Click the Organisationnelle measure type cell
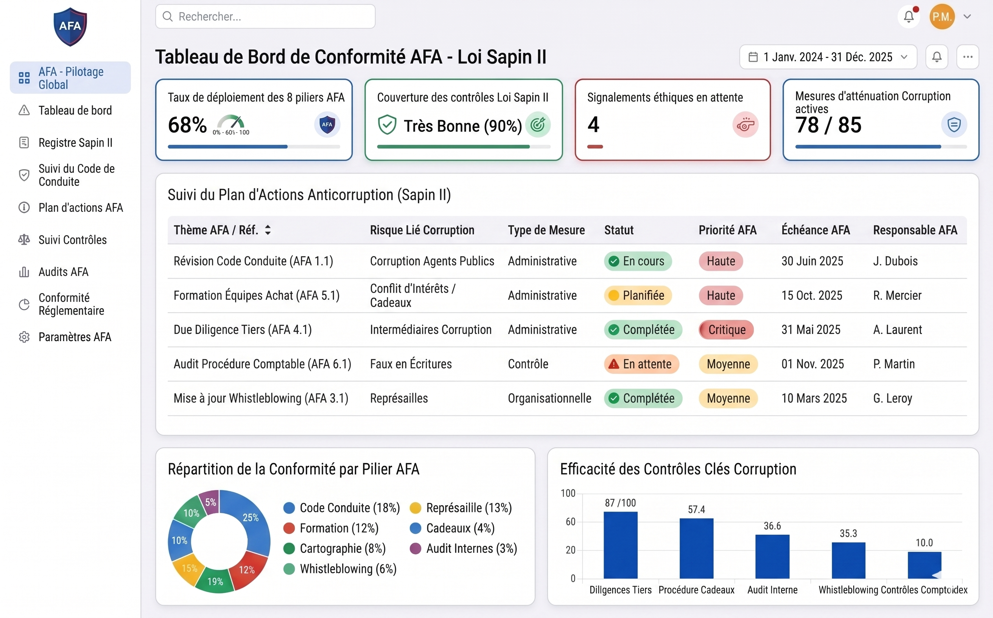This screenshot has height=618, width=993. click(x=549, y=398)
